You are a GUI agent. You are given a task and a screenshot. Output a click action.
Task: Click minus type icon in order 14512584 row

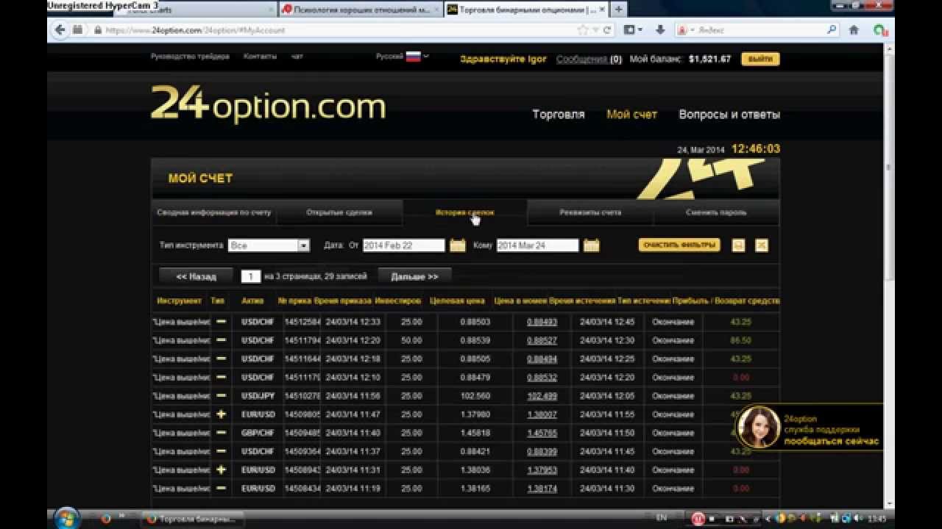(x=221, y=322)
